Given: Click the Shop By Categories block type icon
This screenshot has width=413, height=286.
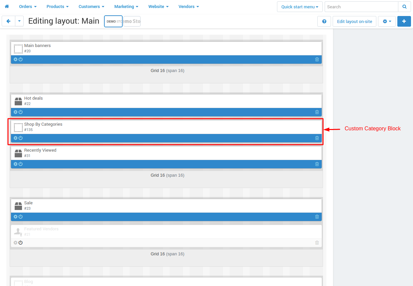Looking at the screenshot, I should (x=18, y=128).
